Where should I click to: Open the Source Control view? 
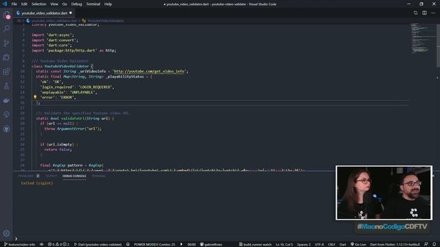(x=6, y=43)
